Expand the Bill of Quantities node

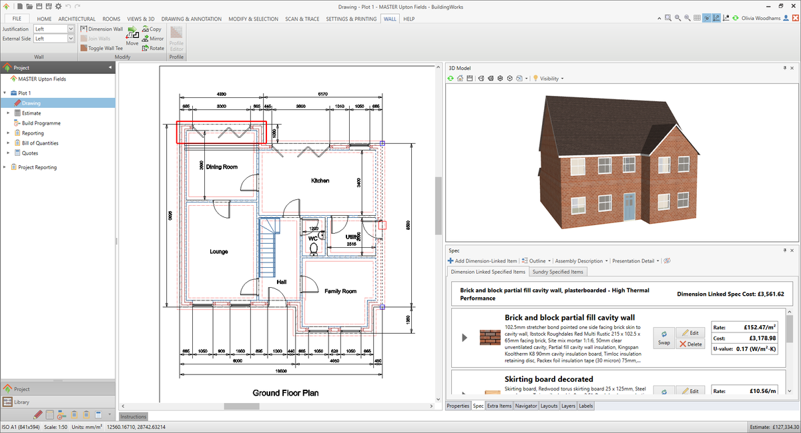[x=8, y=143]
